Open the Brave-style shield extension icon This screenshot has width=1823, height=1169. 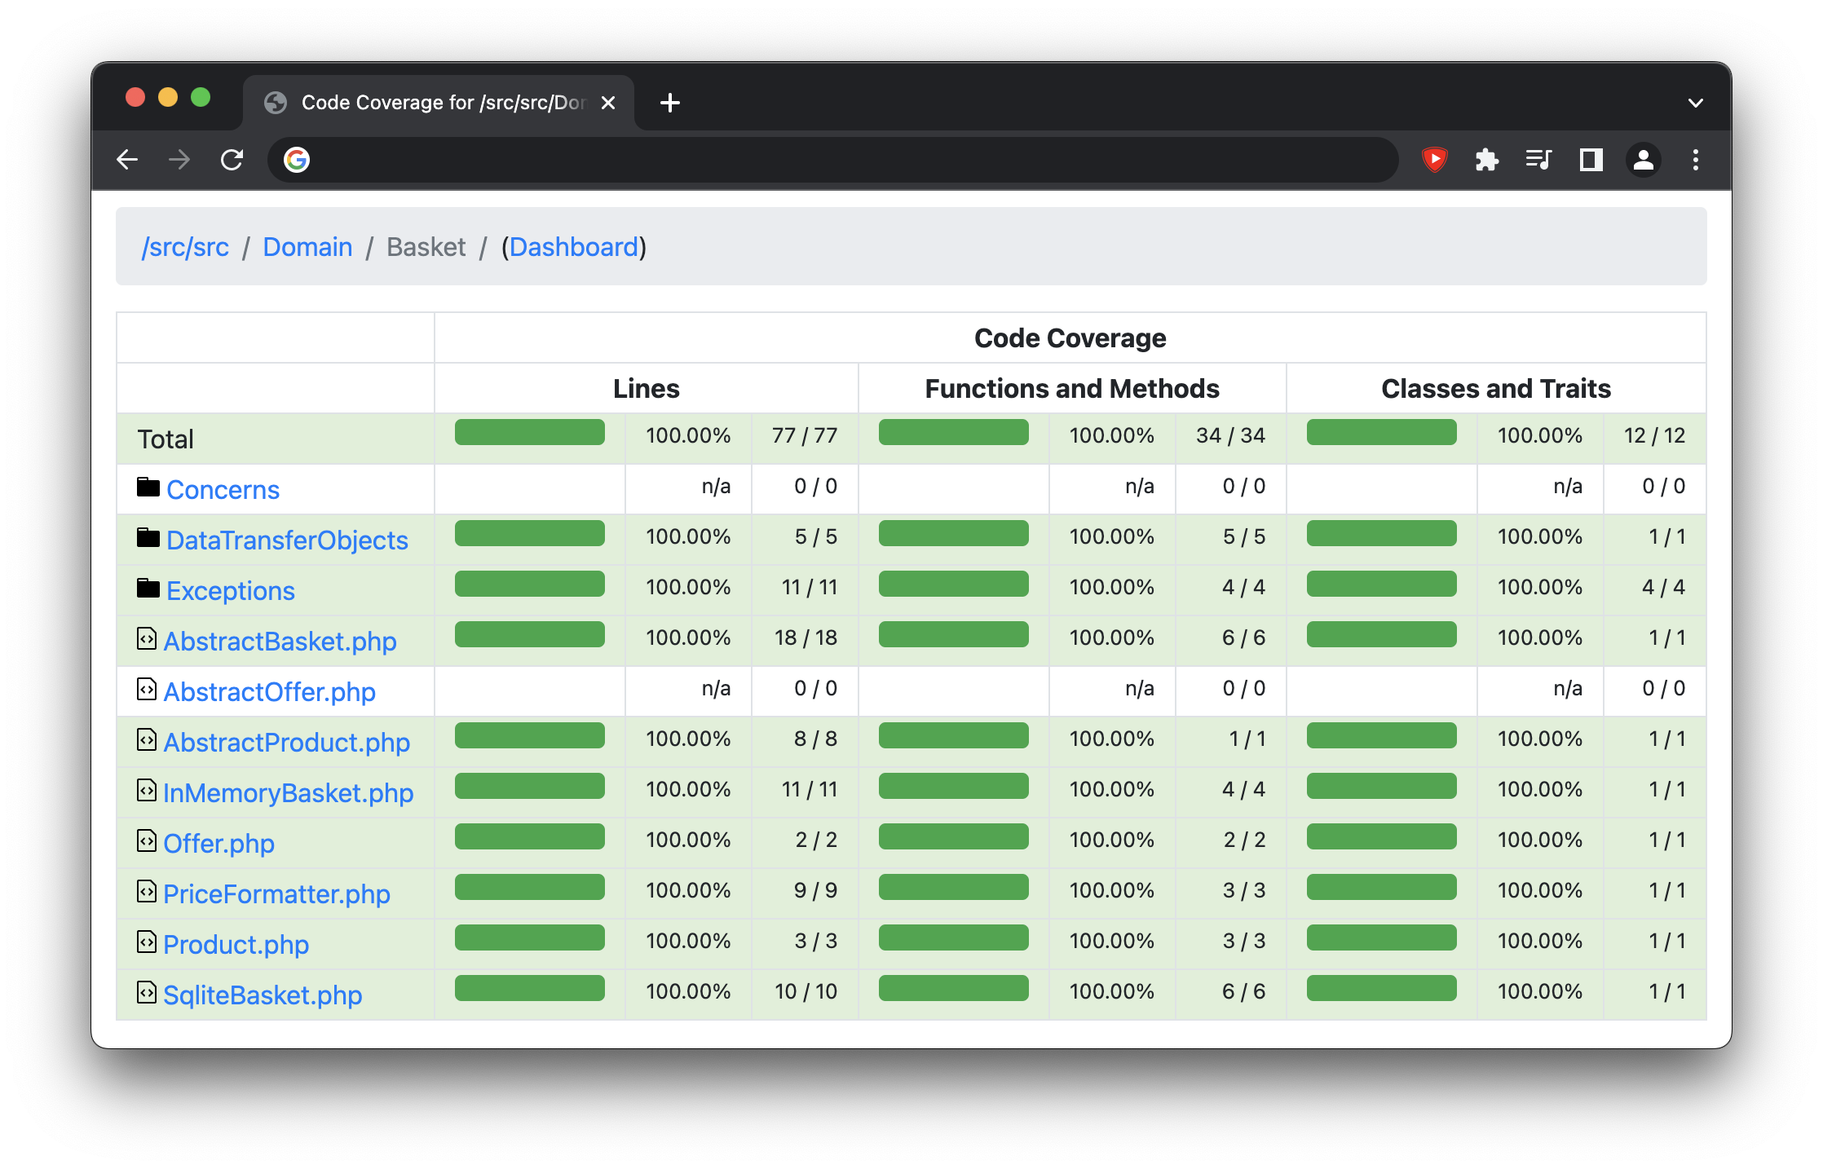click(x=1434, y=160)
